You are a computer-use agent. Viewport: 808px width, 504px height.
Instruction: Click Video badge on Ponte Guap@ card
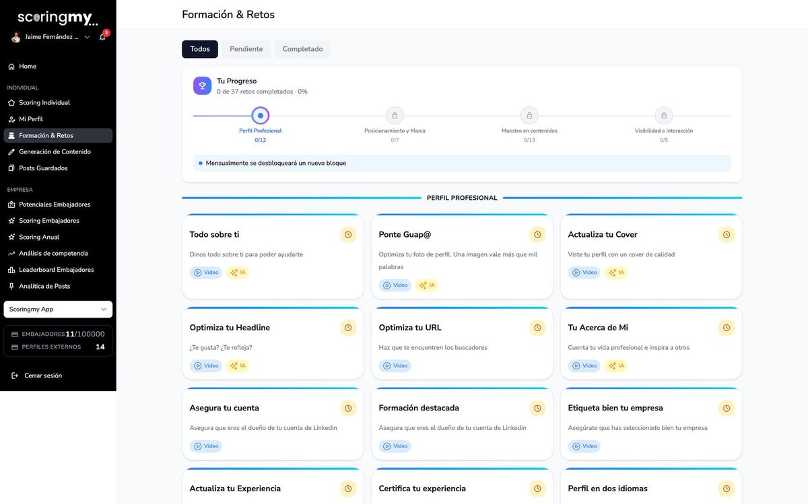tap(395, 285)
